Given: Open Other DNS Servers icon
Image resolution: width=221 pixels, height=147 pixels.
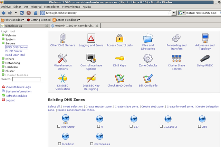Looking at the screenshot, I should (63, 38).
